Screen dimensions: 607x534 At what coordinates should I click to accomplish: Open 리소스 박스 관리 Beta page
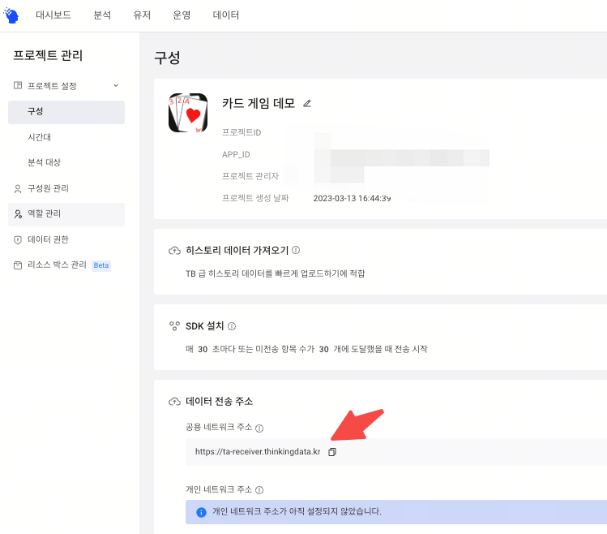[57, 265]
